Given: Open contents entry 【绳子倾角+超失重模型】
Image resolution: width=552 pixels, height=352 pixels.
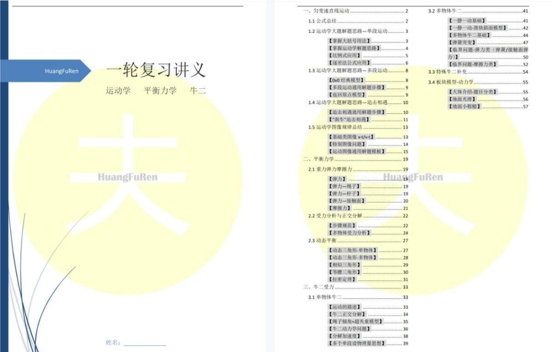Looking at the screenshot, I should tap(368, 322).
